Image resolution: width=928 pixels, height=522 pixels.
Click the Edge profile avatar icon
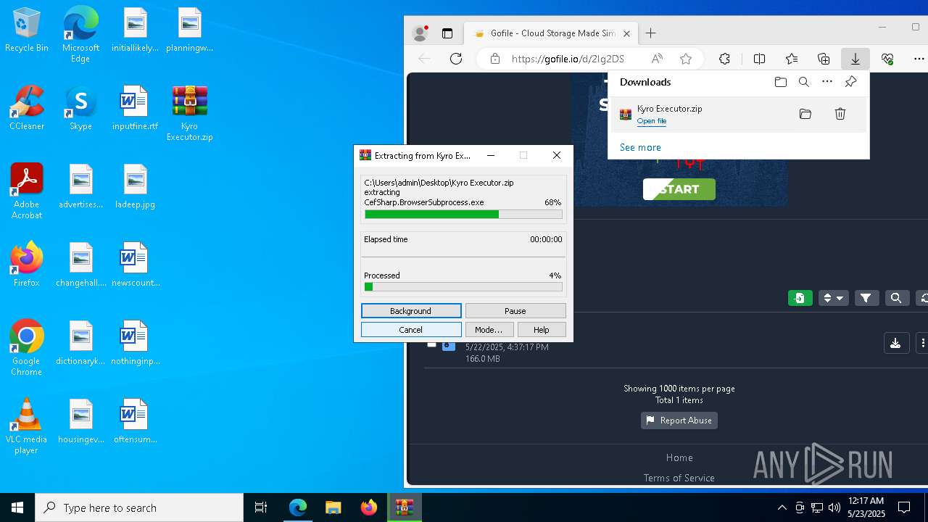pos(420,33)
